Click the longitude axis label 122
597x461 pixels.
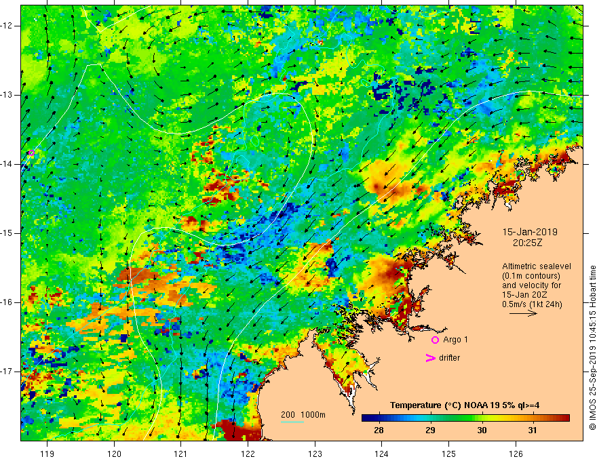click(248, 454)
